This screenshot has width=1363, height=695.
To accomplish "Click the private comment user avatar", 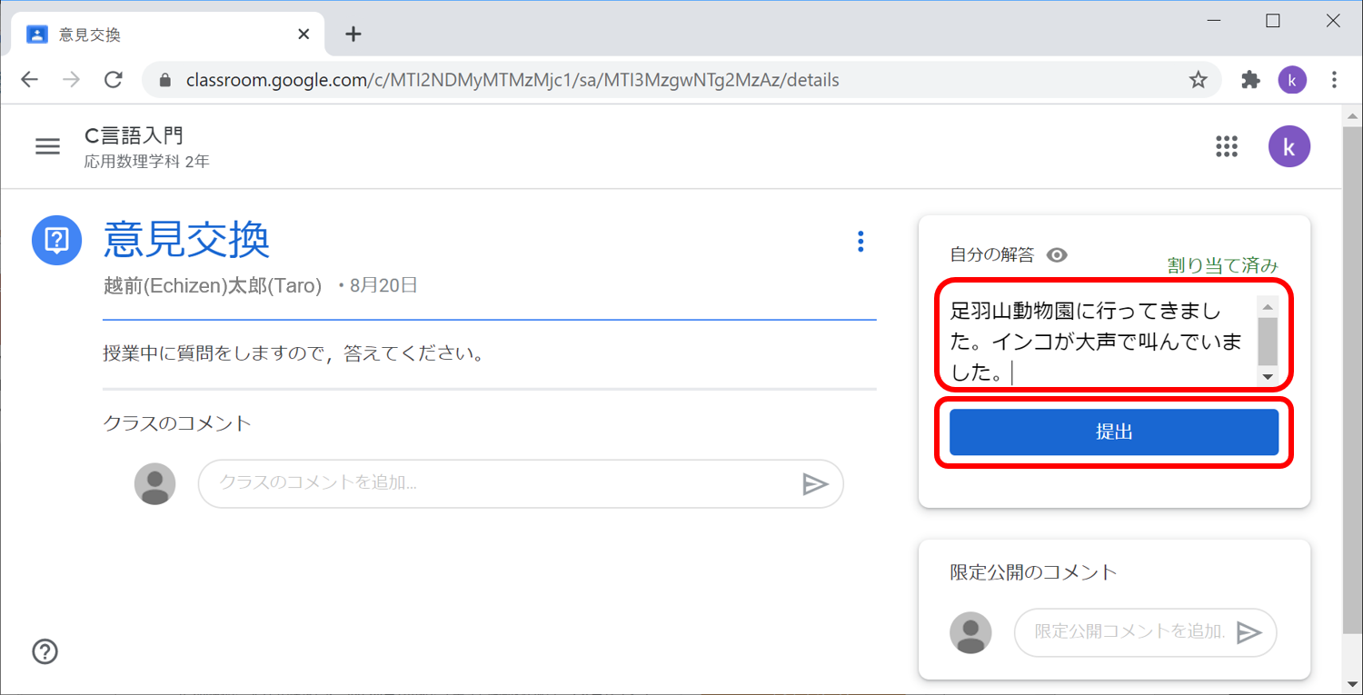I will (x=970, y=632).
